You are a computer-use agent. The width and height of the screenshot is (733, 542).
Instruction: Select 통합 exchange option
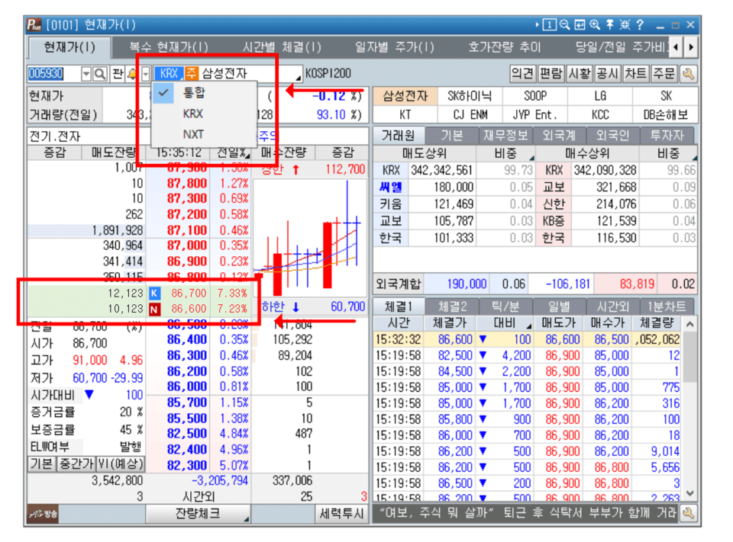(194, 94)
